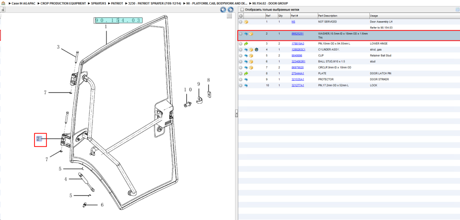
Task: Open the NS part link
Action: point(293,22)
